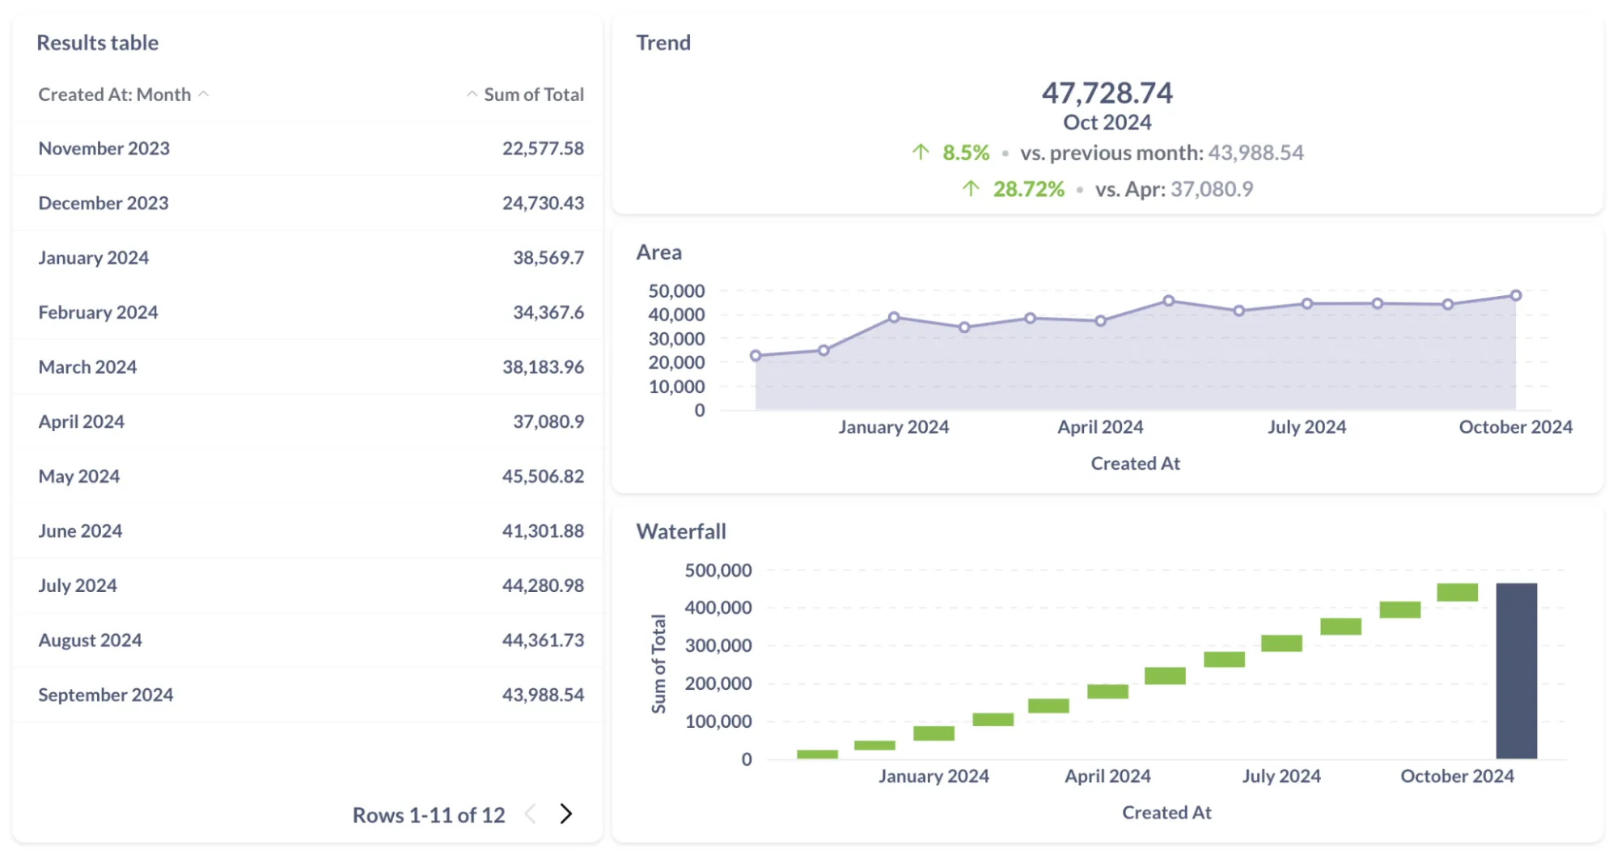Click the dark total bar in Waterfall chart
This screenshot has height=854, width=1617.
(x=1516, y=670)
